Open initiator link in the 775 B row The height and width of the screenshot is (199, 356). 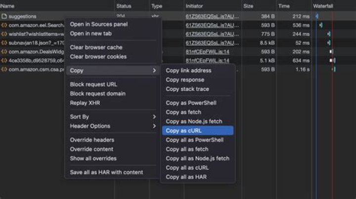212,34
